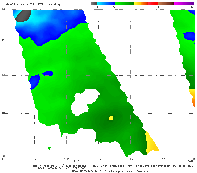Pick the green segment of the color scale
Image resolution: width=197 pixels, height=173 pixels.
(x=125, y=3)
